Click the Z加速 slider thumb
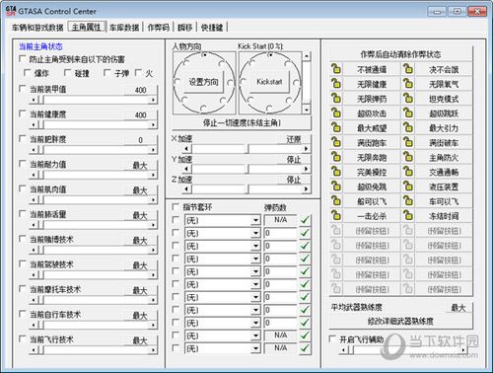This screenshot has height=373, width=493. [248, 188]
